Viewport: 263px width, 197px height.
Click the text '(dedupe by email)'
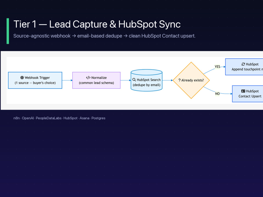146,85
